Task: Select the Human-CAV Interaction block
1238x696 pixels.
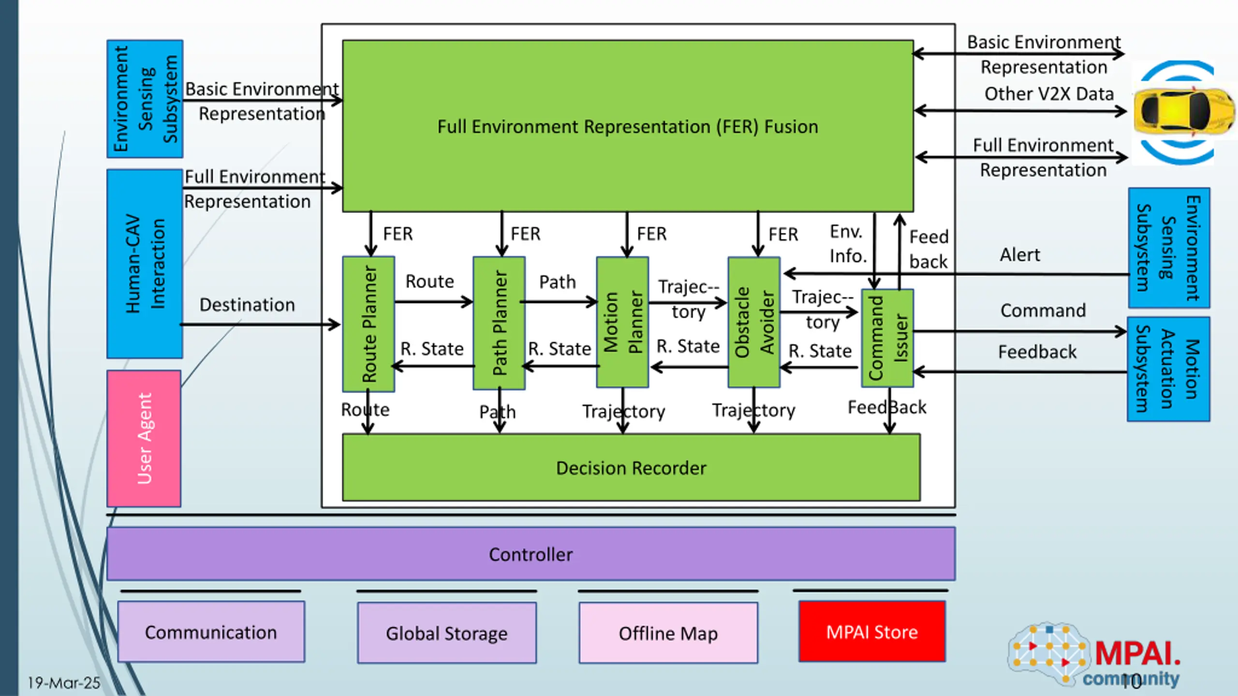Action: coord(145,264)
